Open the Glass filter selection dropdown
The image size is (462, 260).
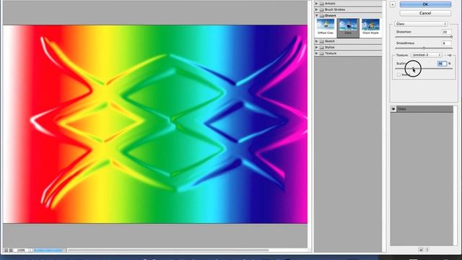(x=421, y=24)
